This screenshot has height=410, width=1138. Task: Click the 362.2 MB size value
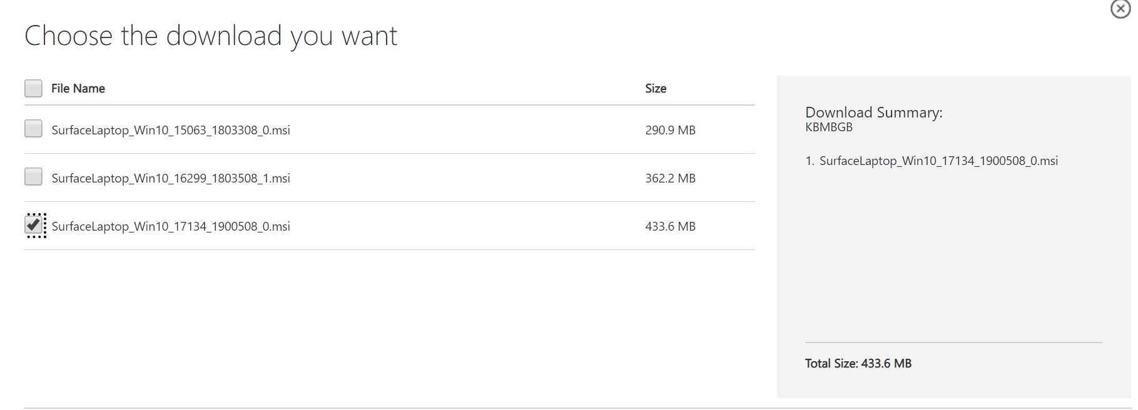(670, 178)
